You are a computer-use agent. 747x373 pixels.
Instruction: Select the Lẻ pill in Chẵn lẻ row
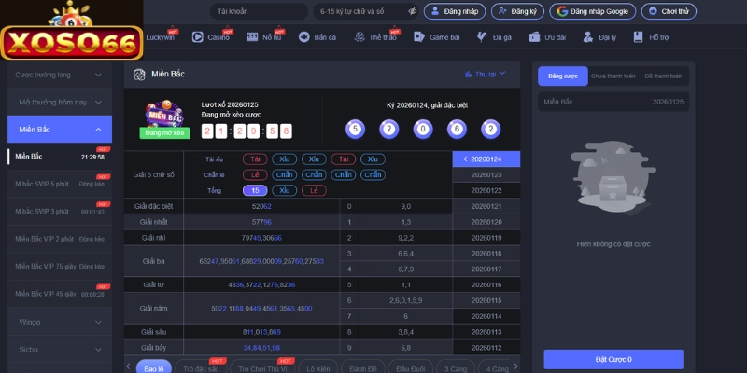point(255,175)
